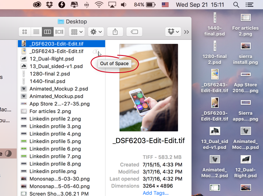
Task: Open item arrangement dropdown
Action: point(77,32)
